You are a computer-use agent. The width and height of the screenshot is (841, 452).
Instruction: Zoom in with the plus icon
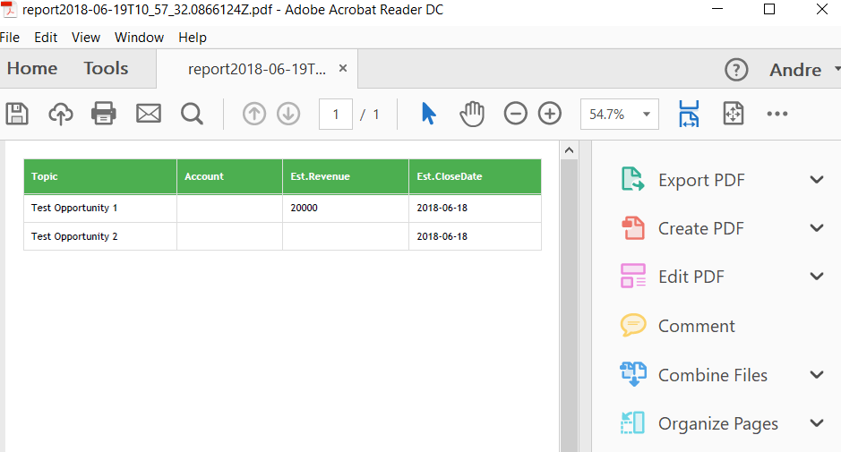[x=549, y=114]
